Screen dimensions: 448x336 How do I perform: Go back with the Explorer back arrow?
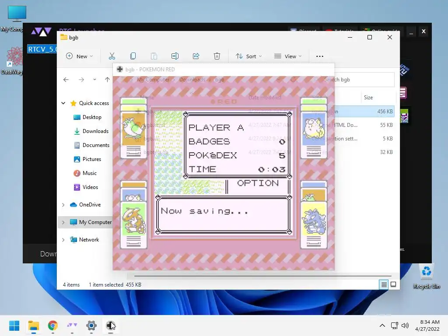coord(66,80)
